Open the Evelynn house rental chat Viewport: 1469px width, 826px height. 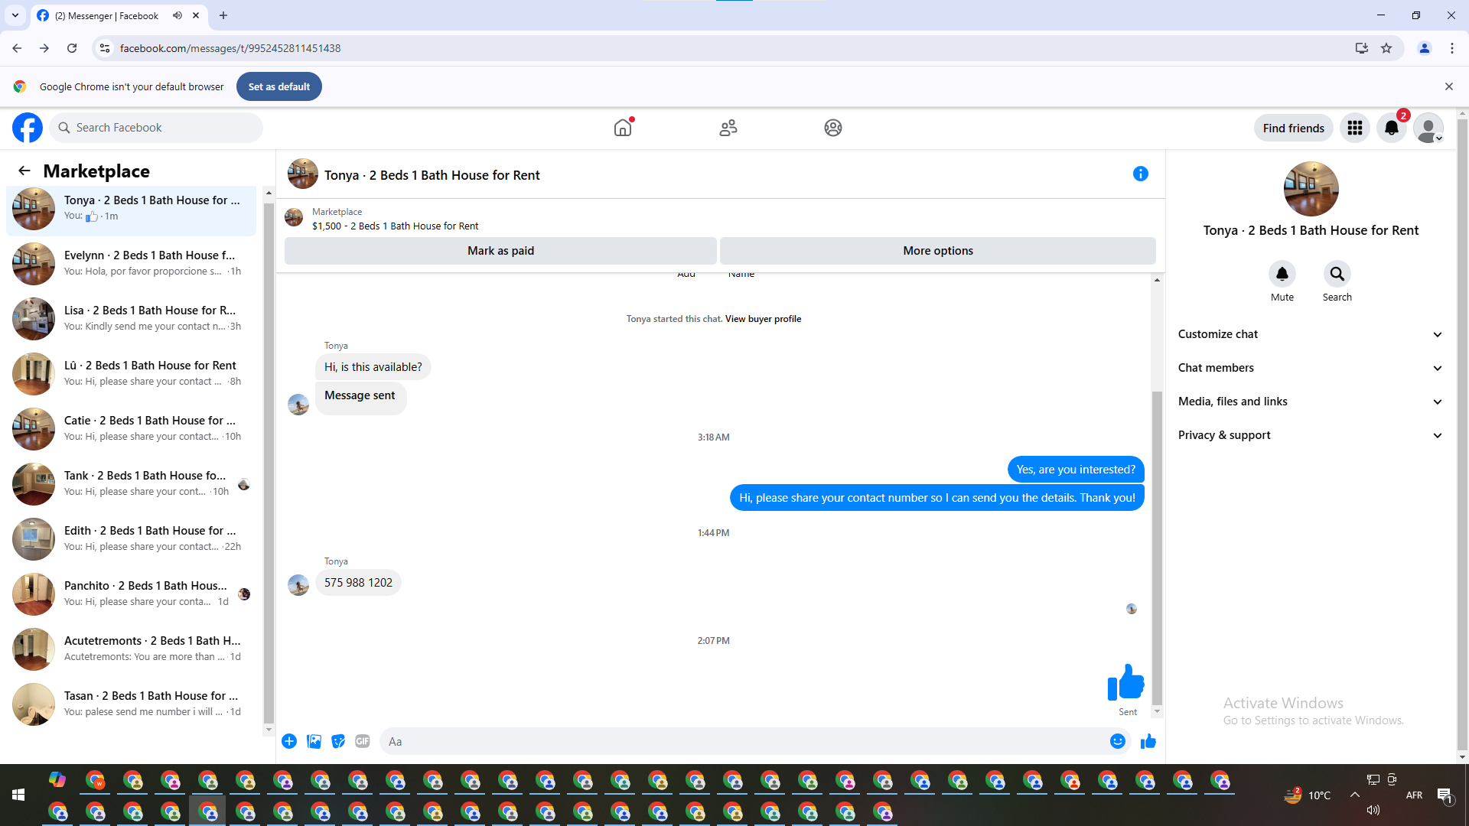pyautogui.click(x=132, y=263)
